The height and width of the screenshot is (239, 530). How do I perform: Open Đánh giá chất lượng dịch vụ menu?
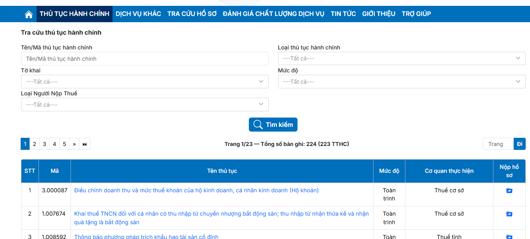pos(273,14)
